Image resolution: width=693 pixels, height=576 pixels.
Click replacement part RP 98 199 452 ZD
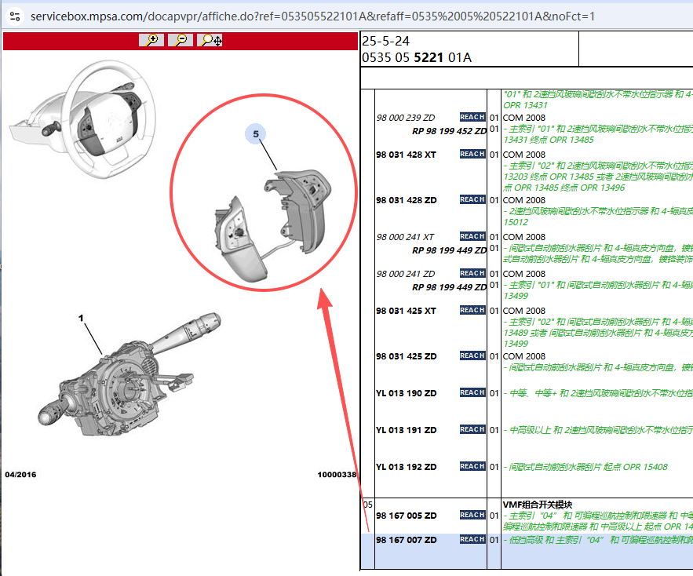coord(449,131)
